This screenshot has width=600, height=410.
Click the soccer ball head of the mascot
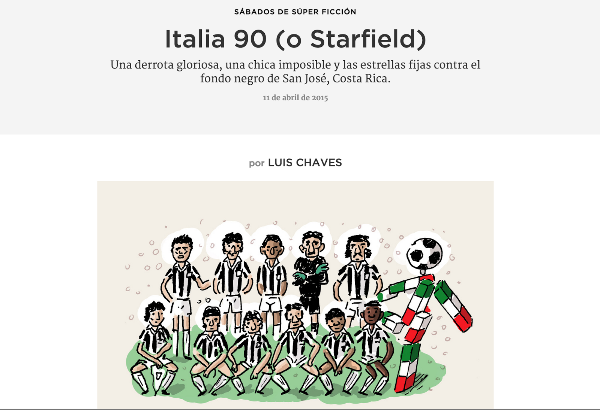pos(424,255)
